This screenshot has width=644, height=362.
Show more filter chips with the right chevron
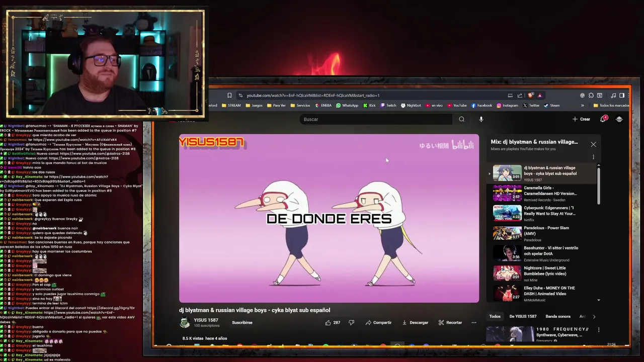[x=594, y=317]
